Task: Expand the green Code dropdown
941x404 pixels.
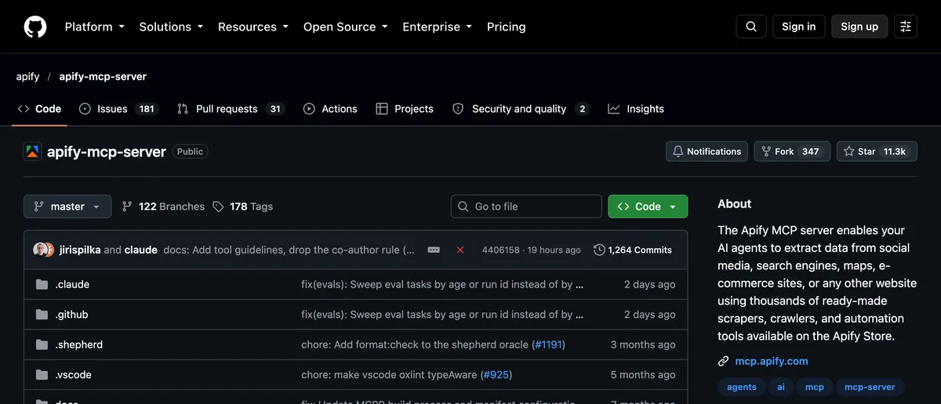Action: (x=648, y=207)
